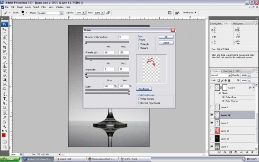Open the brush Mode dropdown
The image size is (259, 162).
pos(61,13)
